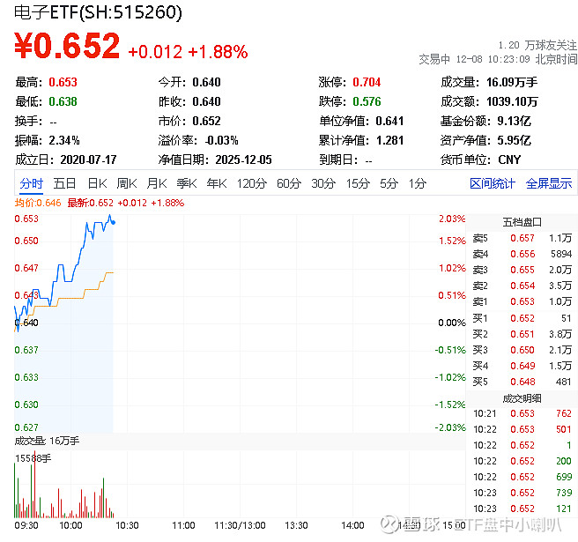Select the 日K daily candlestick tab
This screenshot has height=542, width=578.
pyautogui.click(x=97, y=183)
